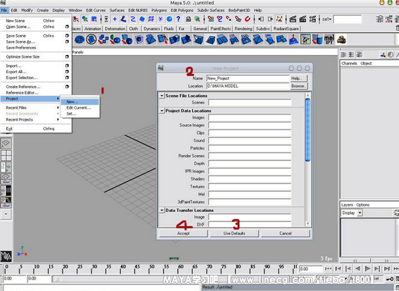Click the rock pile shelf icon
This screenshot has height=291, width=399.
[x=341, y=40]
